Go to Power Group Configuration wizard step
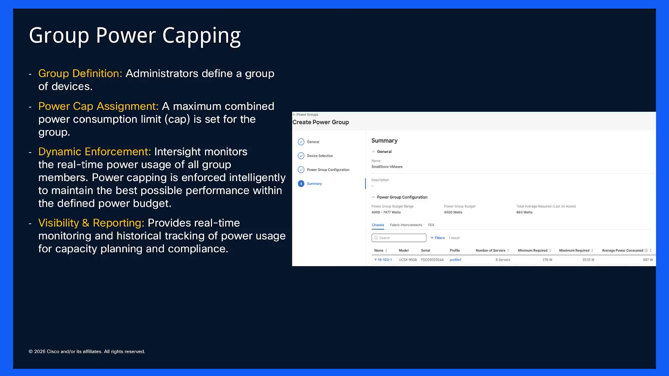The height and width of the screenshot is (376, 669). 328,170
